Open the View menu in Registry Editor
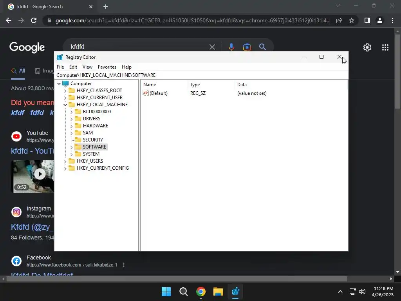 (87, 67)
